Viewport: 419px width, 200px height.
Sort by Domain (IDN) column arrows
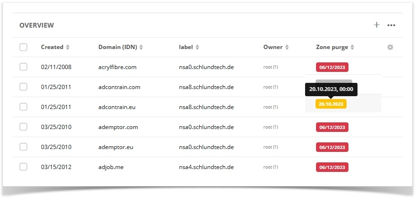(x=141, y=47)
